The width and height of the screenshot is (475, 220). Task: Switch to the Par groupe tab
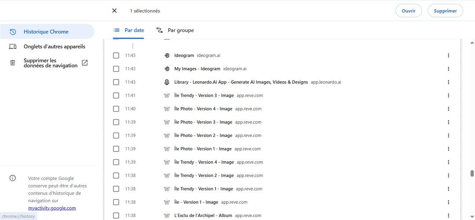click(x=180, y=30)
